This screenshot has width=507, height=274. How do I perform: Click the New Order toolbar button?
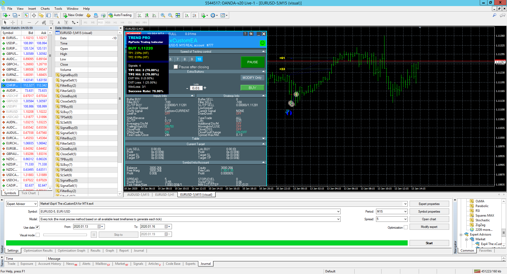(x=73, y=15)
